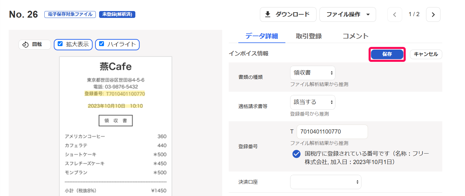Click the 保存 save button
Screen dimensions: 465x196
click(x=387, y=54)
